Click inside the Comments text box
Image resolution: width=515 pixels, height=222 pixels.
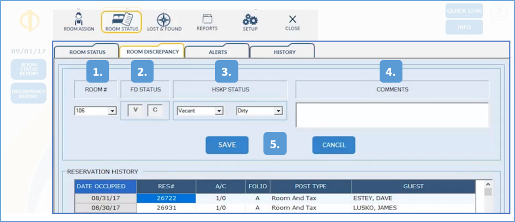pos(392,115)
